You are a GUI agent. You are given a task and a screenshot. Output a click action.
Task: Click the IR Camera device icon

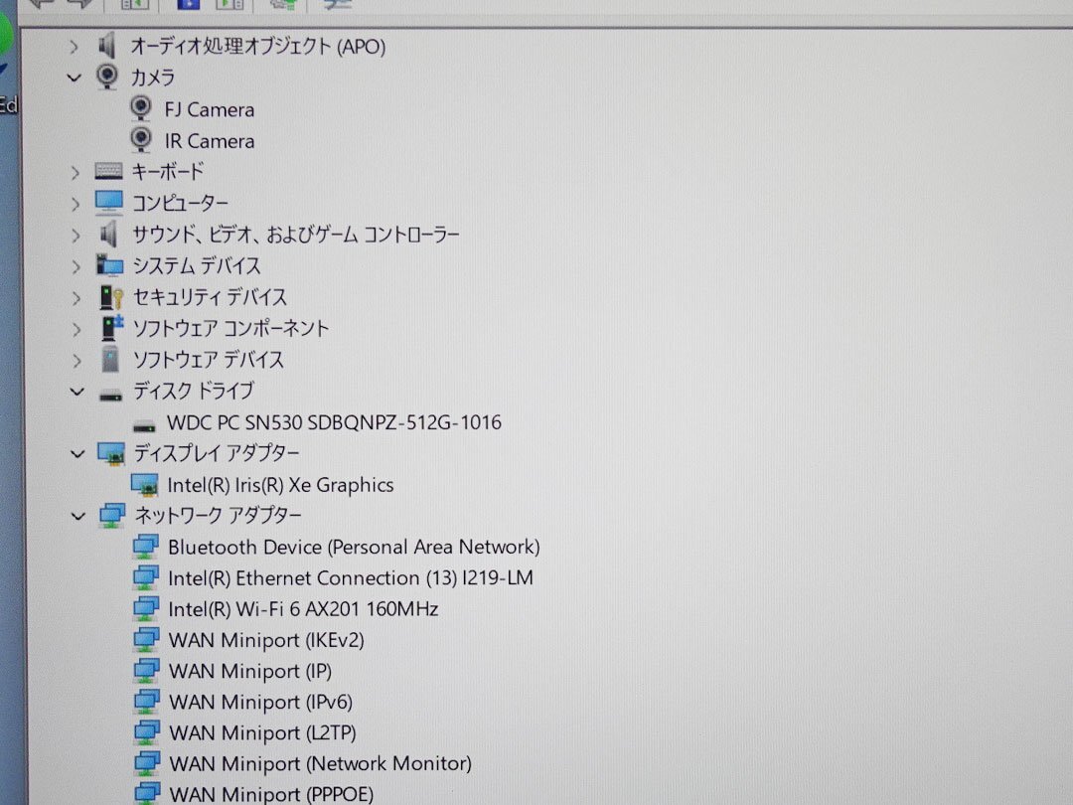[141, 139]
